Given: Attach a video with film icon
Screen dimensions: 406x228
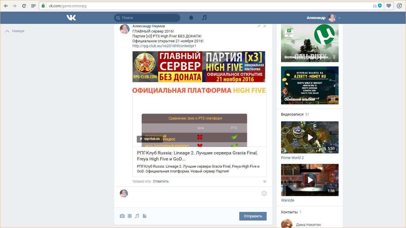Looking at the screenshot, I should 130,216.
